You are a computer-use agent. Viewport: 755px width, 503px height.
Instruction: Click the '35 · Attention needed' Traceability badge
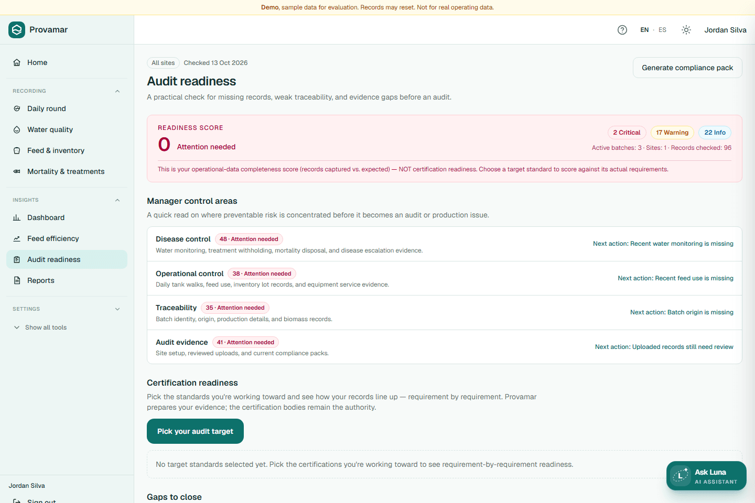coord(235,308)
